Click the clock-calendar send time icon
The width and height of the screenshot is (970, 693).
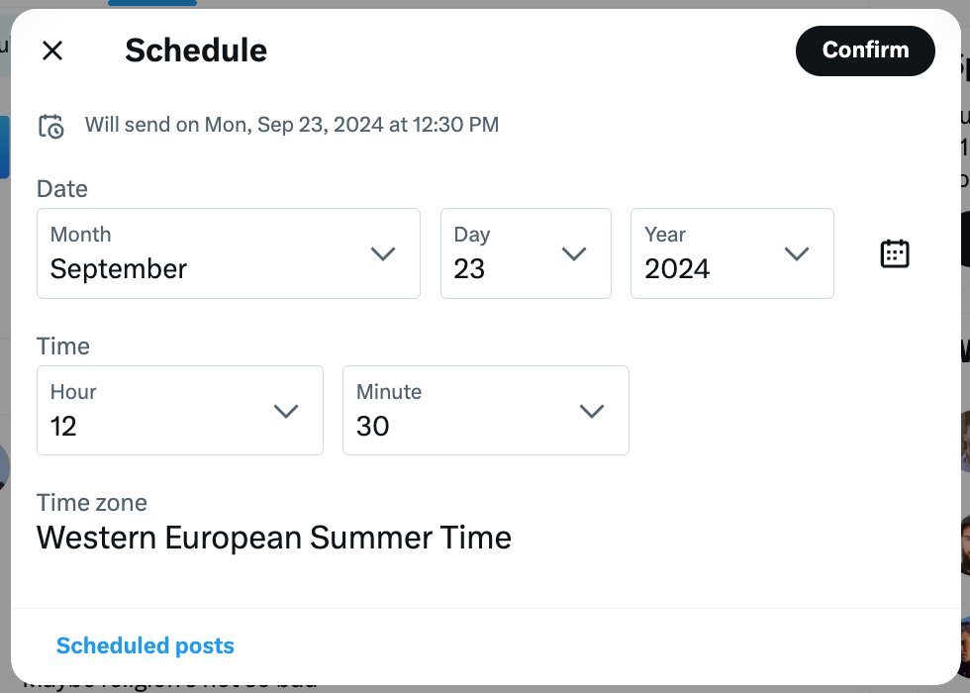[x=50, y=125]
